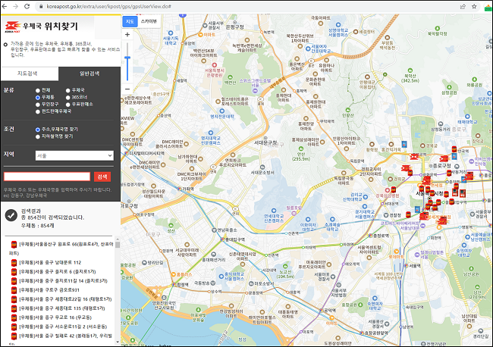The height and width of the screenshot is (347, 493).
Task: Zoom out the map with minus button
Action: point(127,89)
